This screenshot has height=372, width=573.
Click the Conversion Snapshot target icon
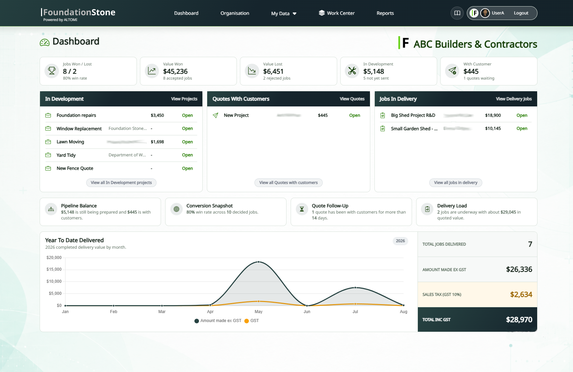click(x=177, y=209)
